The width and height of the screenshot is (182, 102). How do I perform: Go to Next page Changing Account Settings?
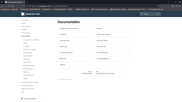[113, 73]
